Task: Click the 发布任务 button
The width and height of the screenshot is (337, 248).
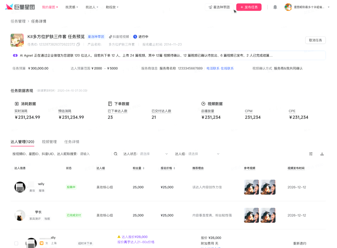Action: [249, 7]
